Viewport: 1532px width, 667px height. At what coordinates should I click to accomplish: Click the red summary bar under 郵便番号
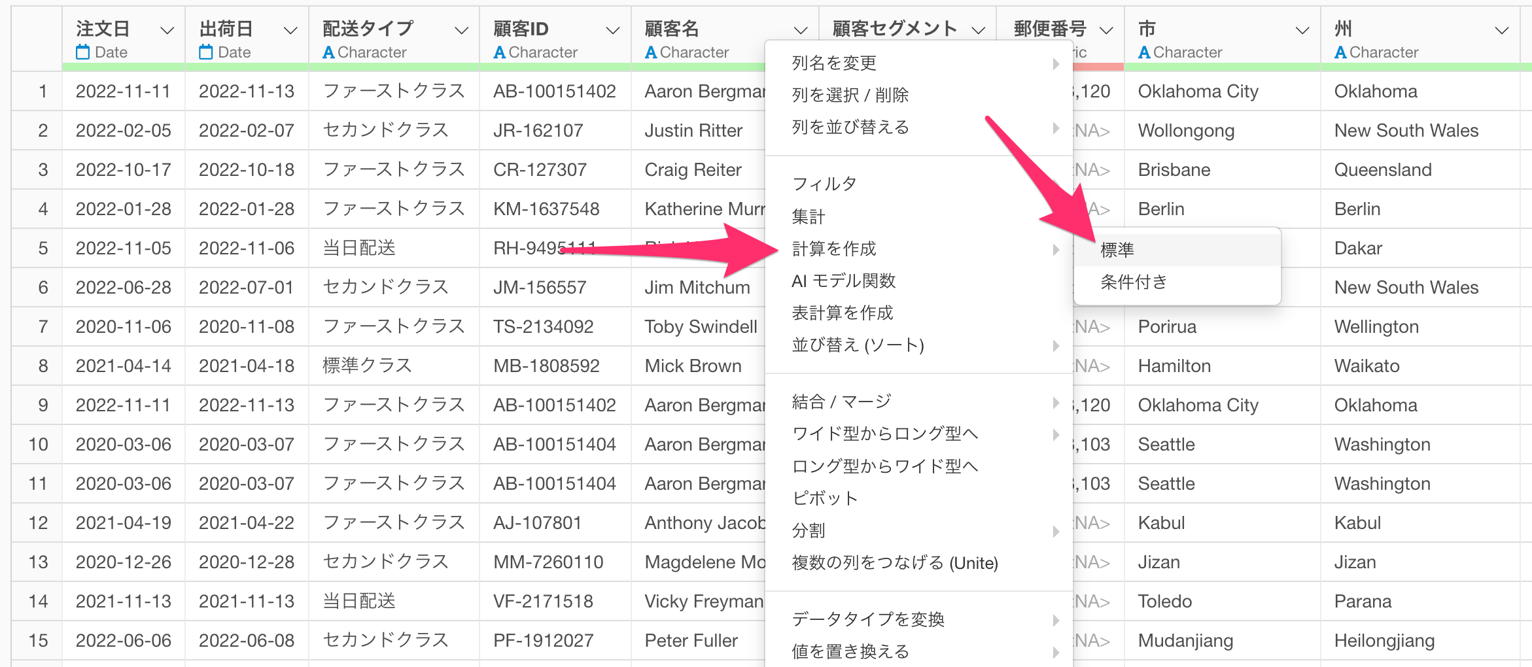1099,67
